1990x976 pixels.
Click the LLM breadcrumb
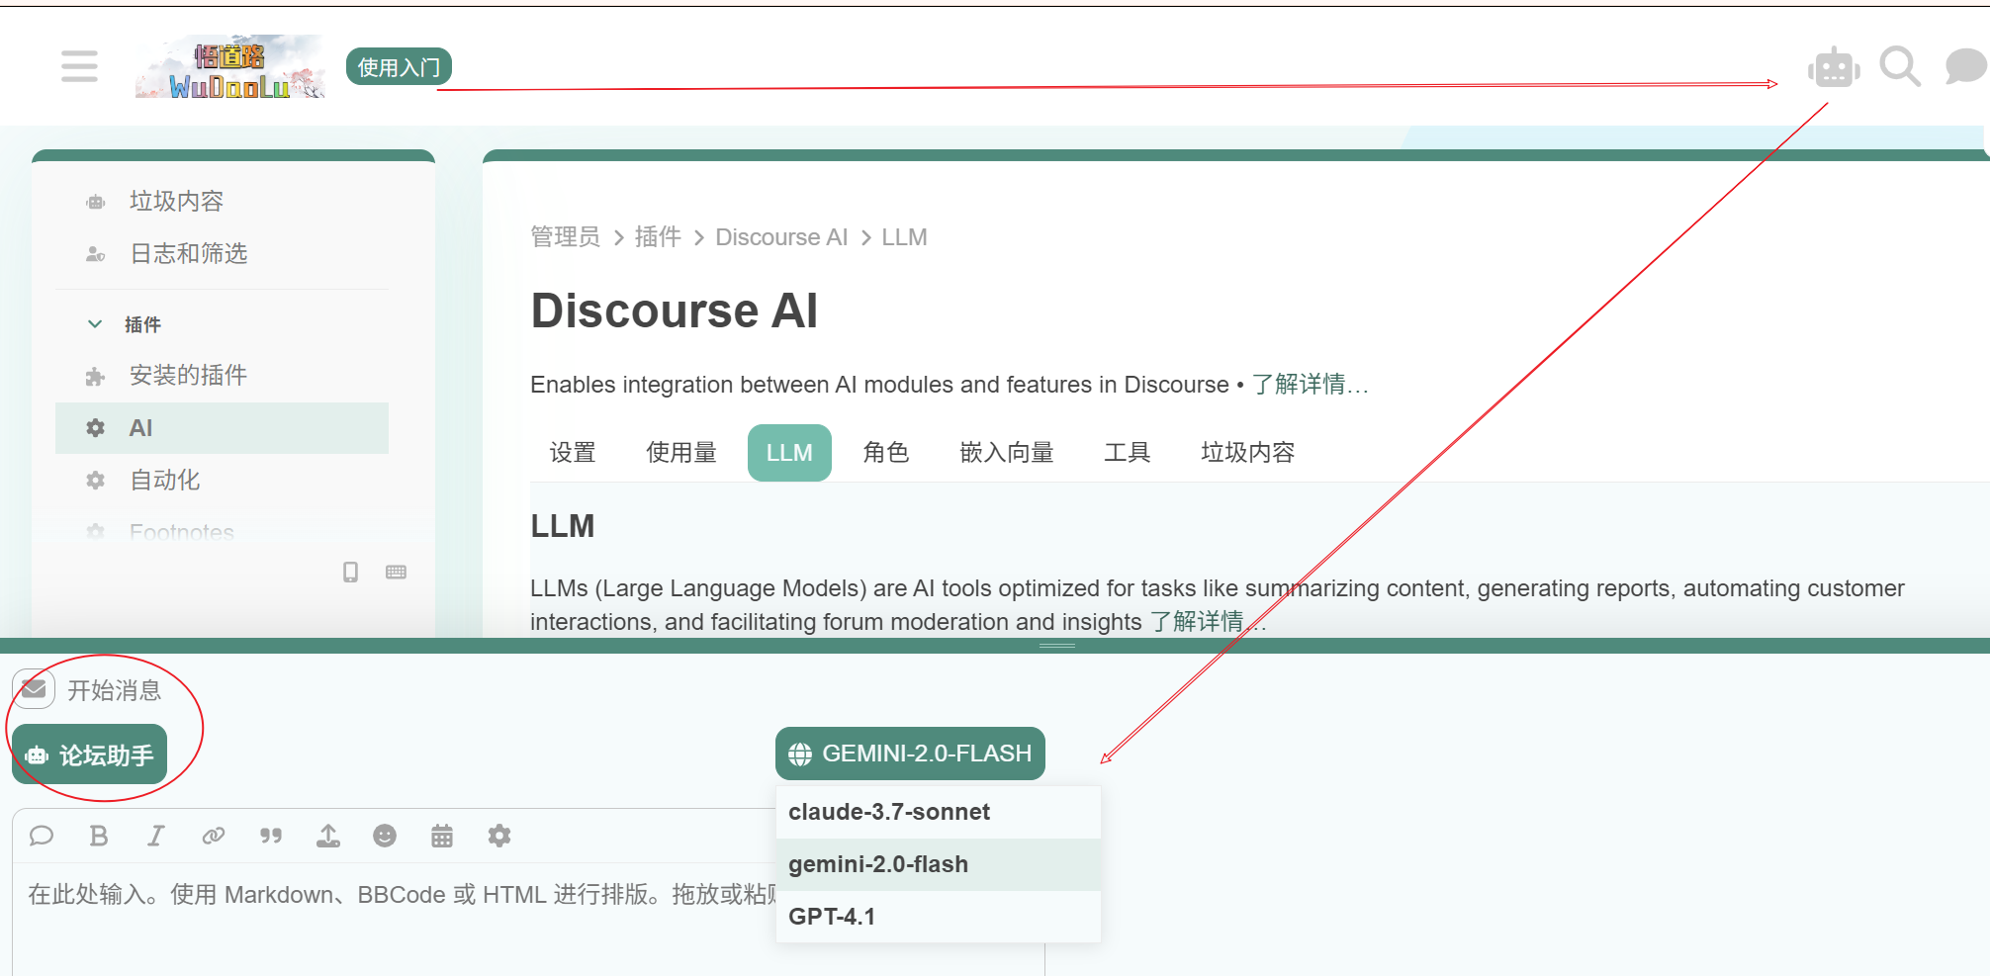pyautogui.click(x=904, y=237)
